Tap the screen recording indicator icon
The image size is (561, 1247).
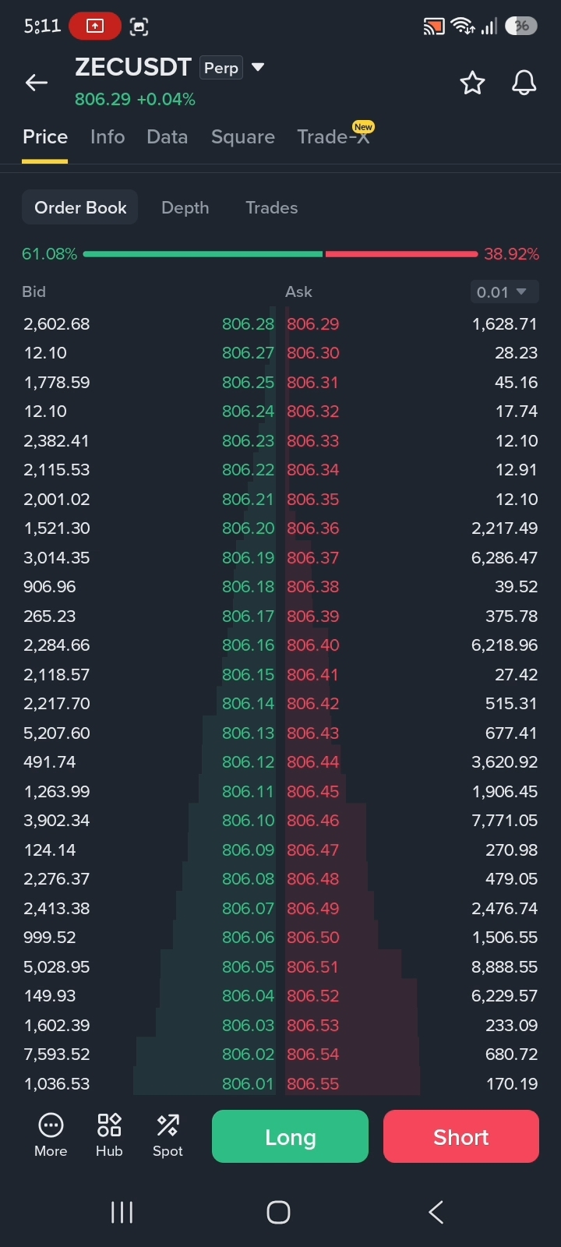[95, 26]
